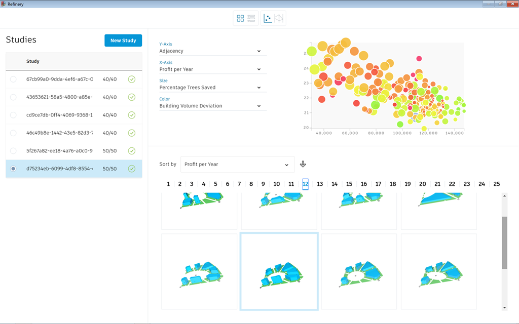Select the parallel coordinates chart icon
Image resolution: width=519 pixels, height=324 pixels.
279,19
